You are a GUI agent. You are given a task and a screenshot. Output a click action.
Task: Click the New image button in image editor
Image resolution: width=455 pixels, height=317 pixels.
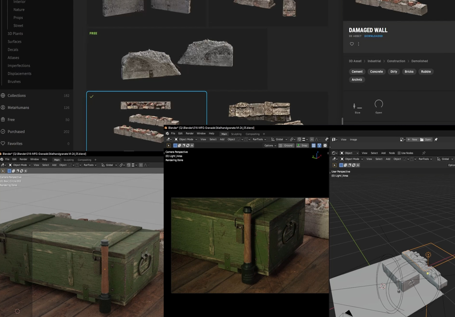tap(412, 140)
